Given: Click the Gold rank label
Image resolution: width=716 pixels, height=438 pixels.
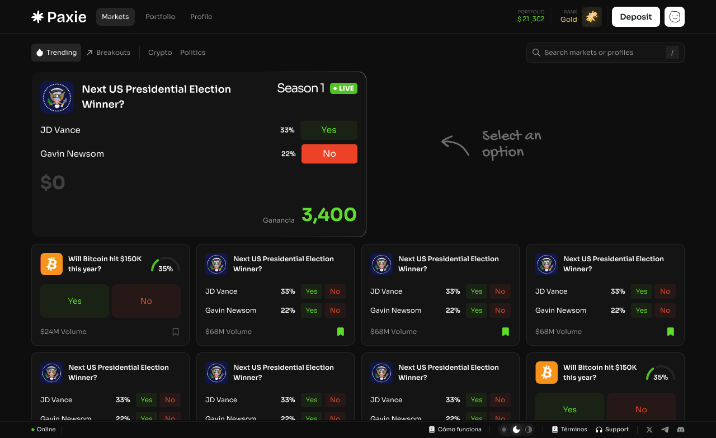Looking at the screenshot, I should 569,20.
